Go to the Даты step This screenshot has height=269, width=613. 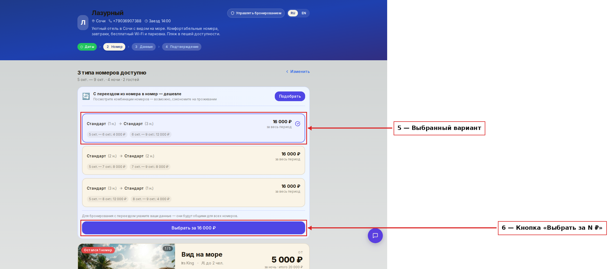(x=87, y=47)
